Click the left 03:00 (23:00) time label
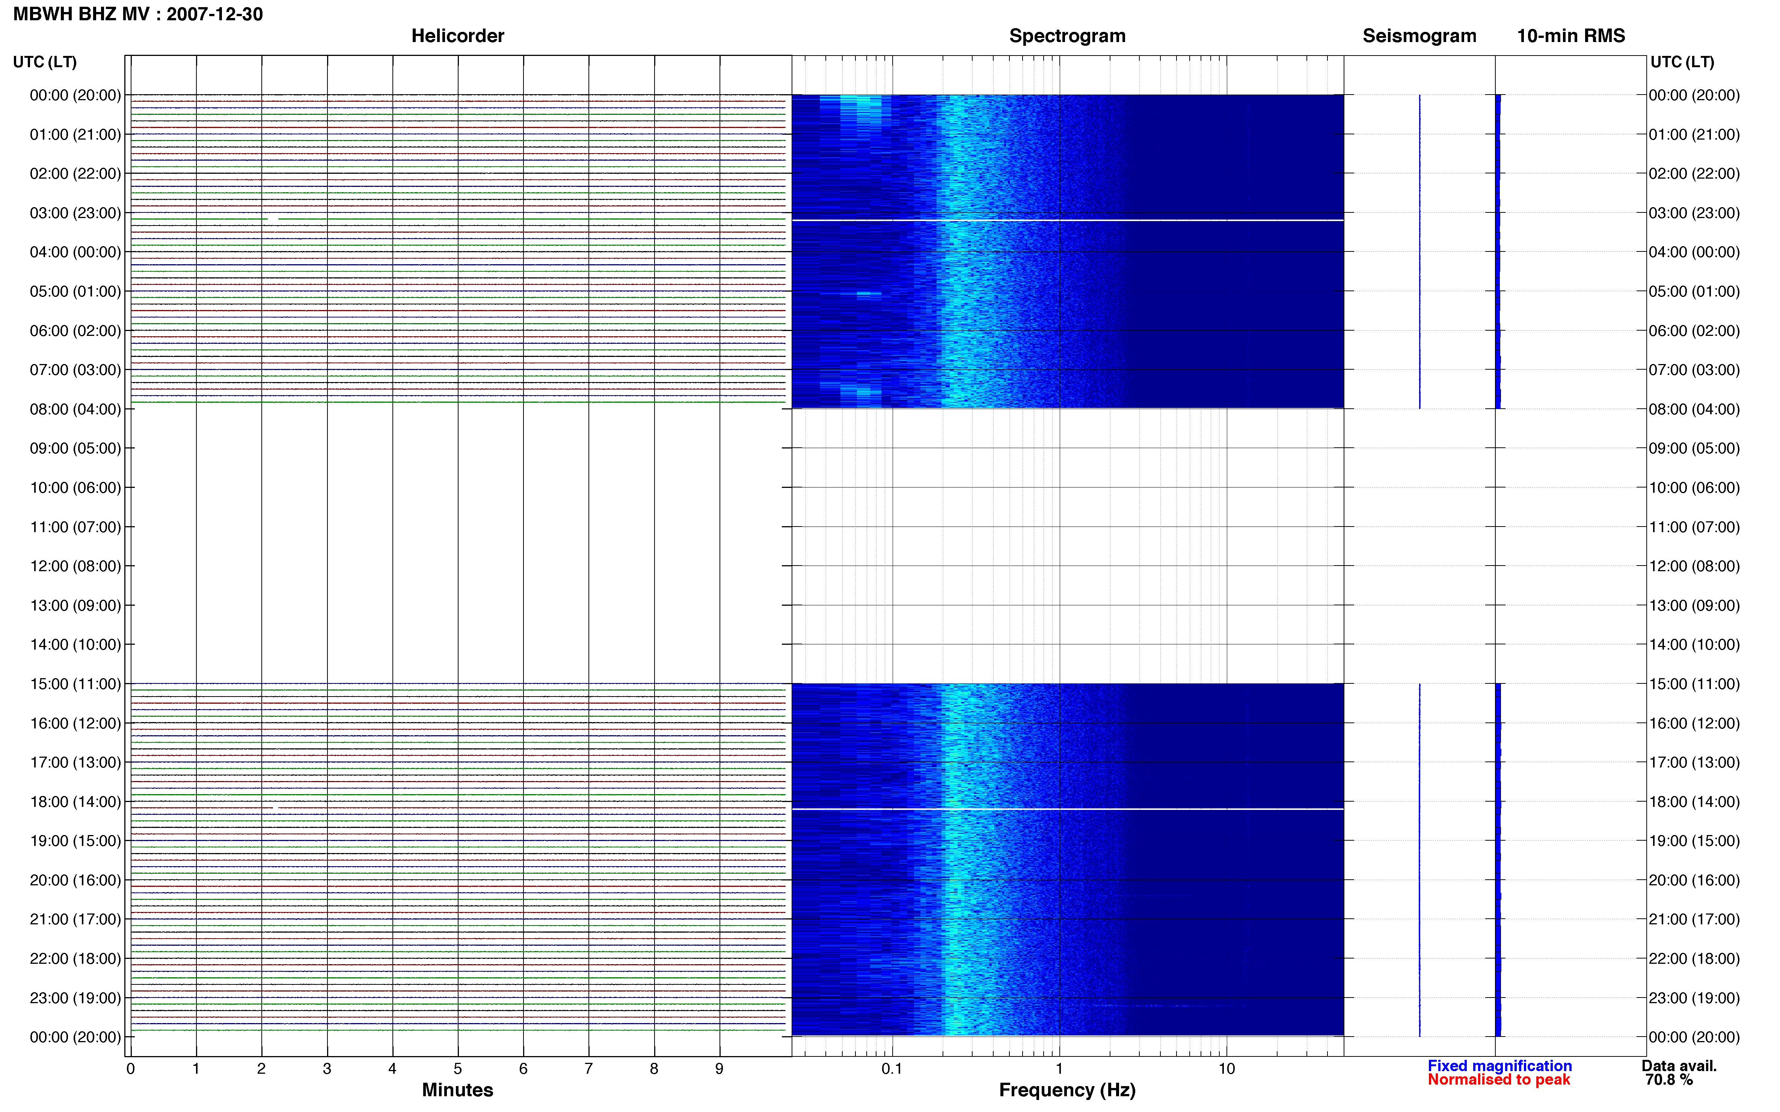 point(75,213)
